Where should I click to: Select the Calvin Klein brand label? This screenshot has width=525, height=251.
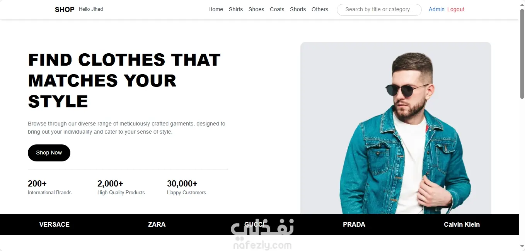[462, 224]
